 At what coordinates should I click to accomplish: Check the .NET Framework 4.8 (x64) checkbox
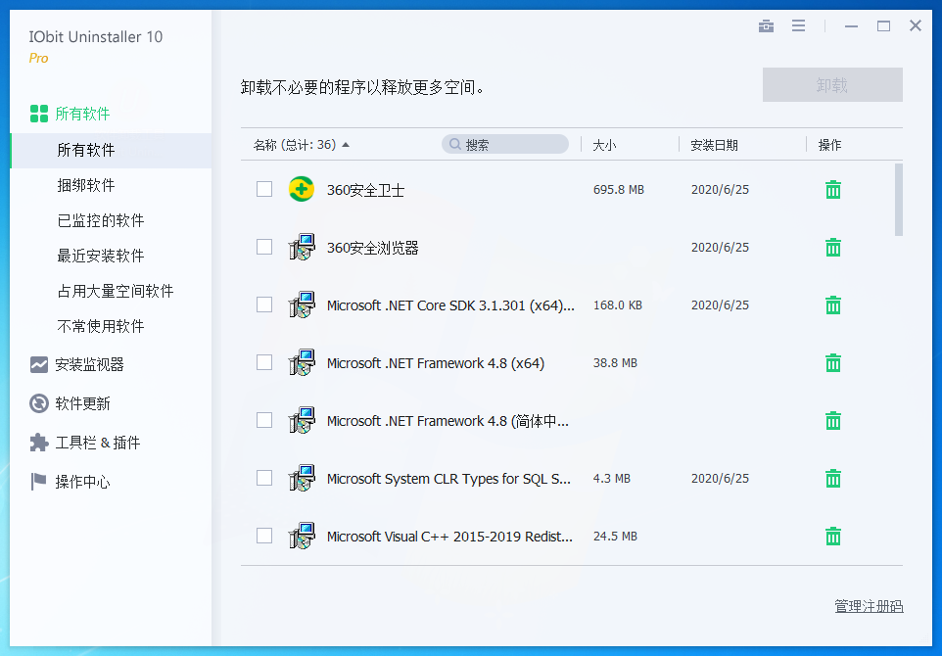(x=264, y=362)
